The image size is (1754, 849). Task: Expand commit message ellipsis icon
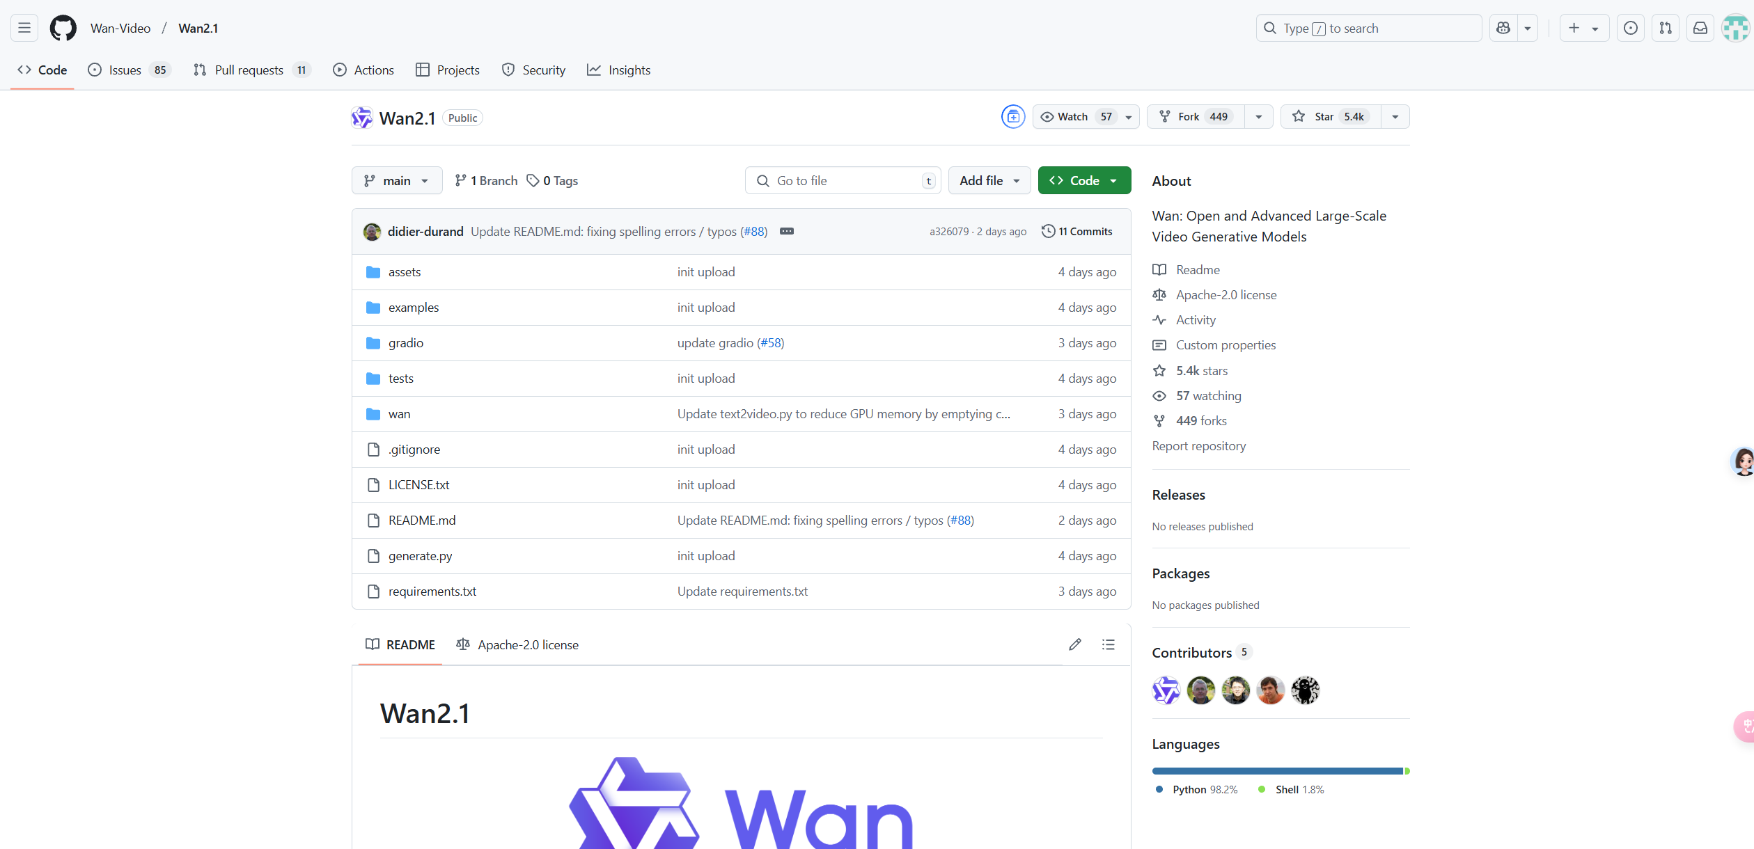coord(786,231)
